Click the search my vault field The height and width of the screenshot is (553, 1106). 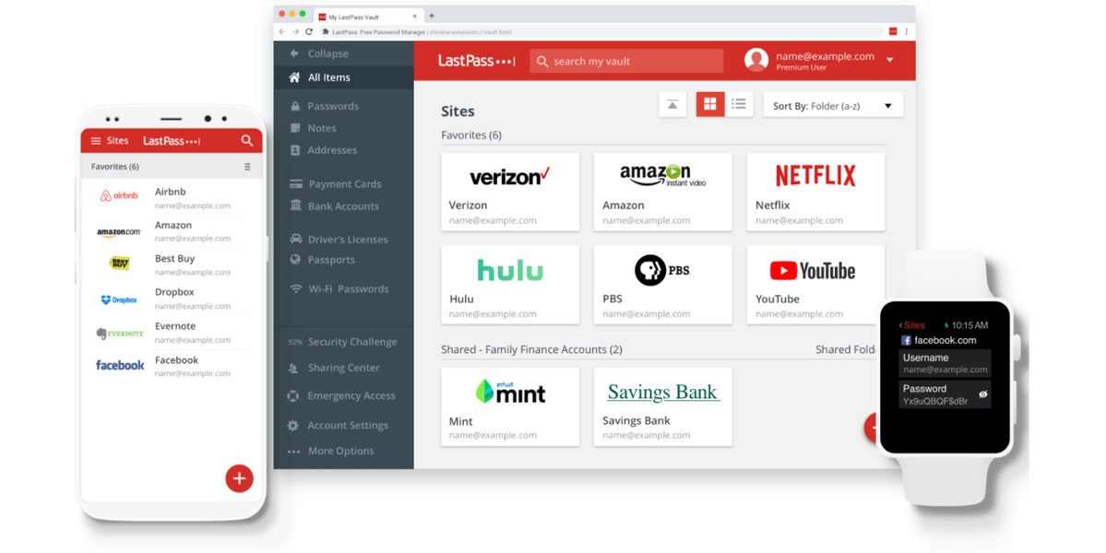coord(626,61)
